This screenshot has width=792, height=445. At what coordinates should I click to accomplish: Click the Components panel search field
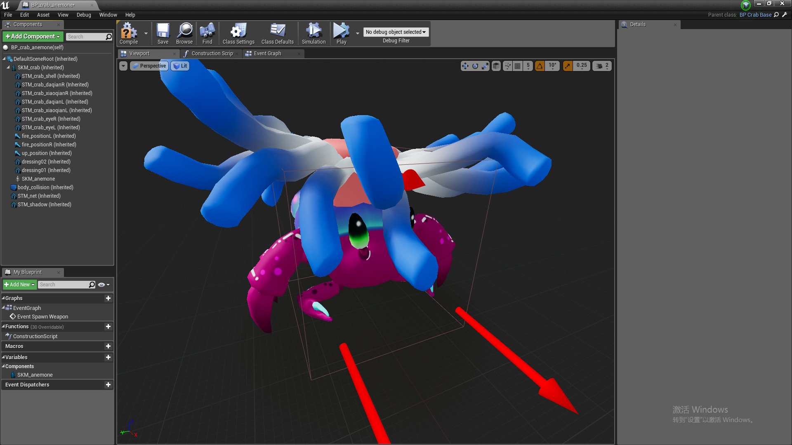pos(85,37)
